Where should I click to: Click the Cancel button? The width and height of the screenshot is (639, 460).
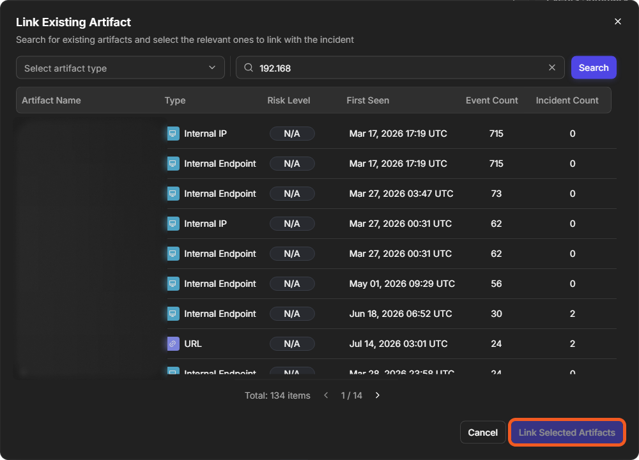coord(482,433)
